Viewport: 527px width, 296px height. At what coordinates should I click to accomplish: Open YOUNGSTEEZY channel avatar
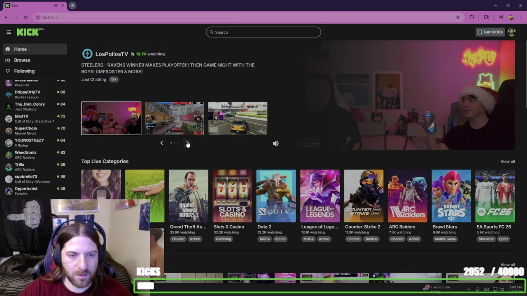pyautogui.click(x=9, y=143)
